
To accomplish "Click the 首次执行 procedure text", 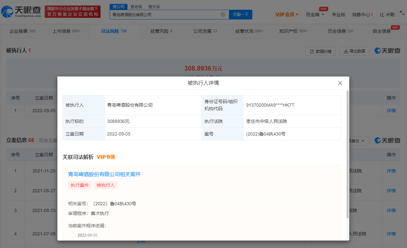I will pyautogui.click(x=100, y=213).
